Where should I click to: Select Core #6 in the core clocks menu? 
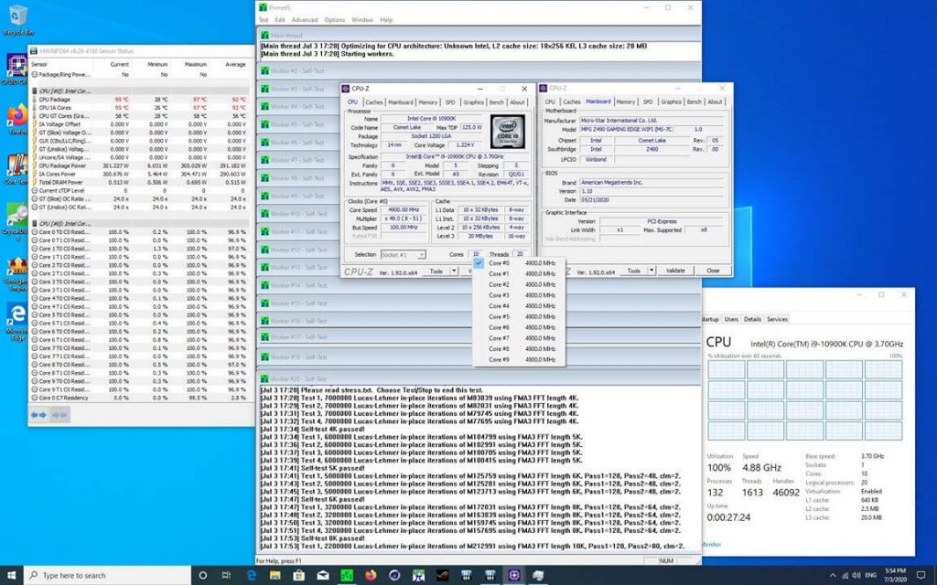518,327
